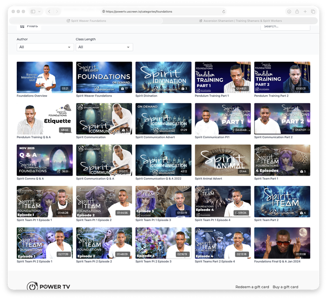The height and width of the screenshot is (299, 327).
Task: Open Spirit Team Pt 1 Episode 3 thumbnail
Action: click(163, 201)
